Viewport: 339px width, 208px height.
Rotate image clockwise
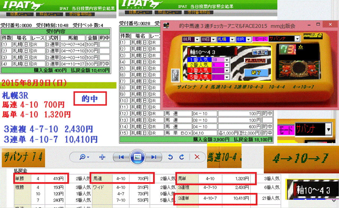point(181,157)
